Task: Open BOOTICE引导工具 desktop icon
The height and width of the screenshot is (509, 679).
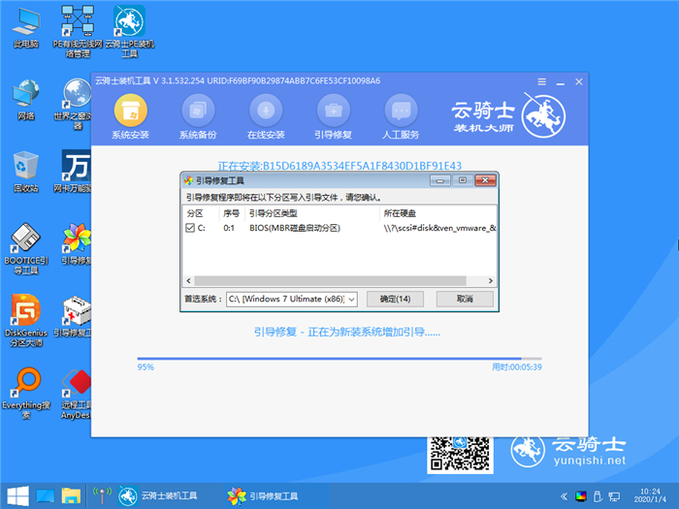Action: pyautogui.click(x=26, y=249)
